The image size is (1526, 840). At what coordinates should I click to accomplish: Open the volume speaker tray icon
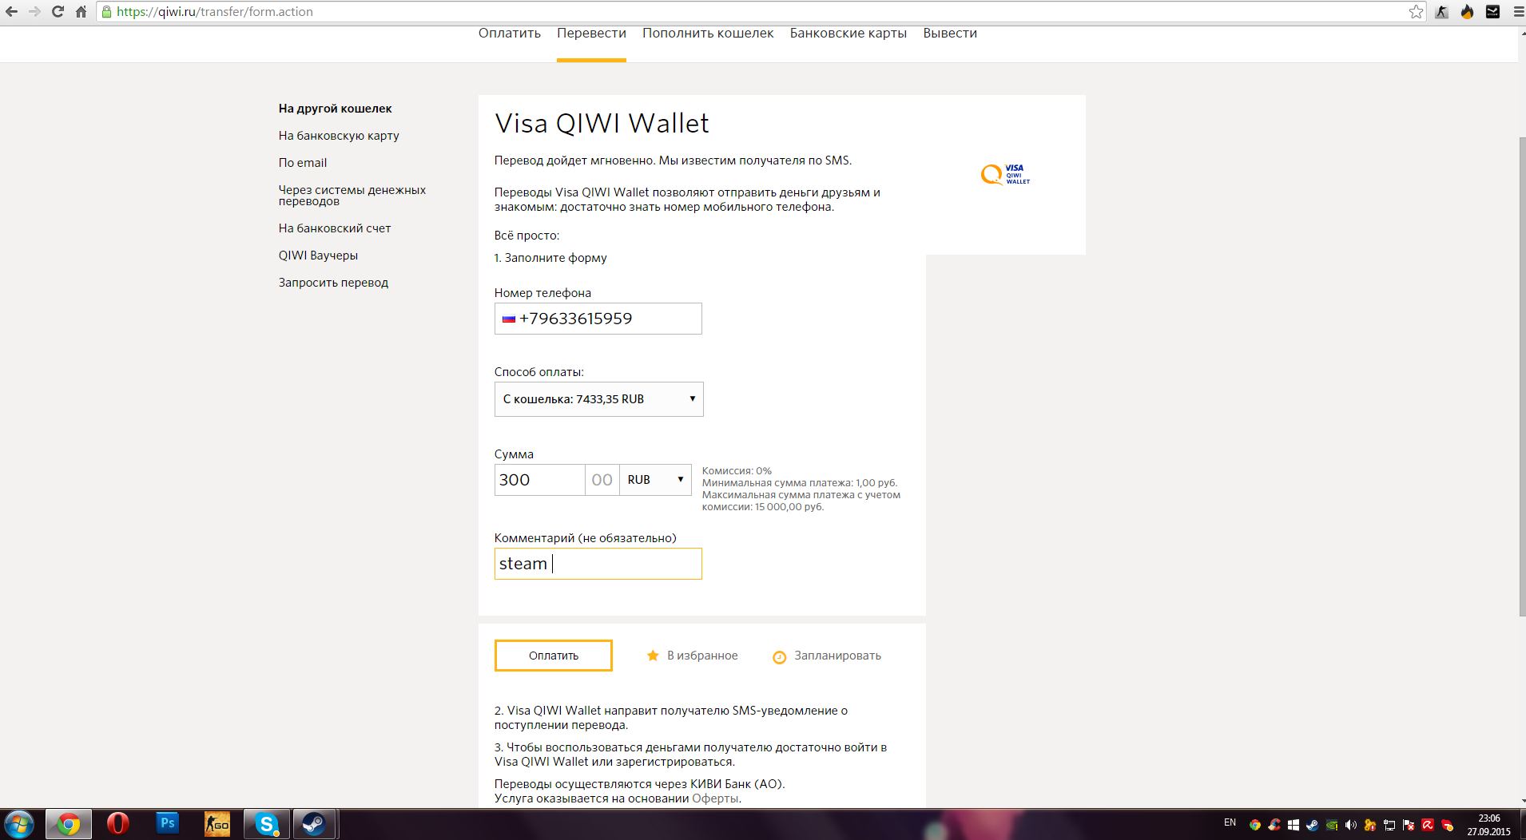(1351, 825)
